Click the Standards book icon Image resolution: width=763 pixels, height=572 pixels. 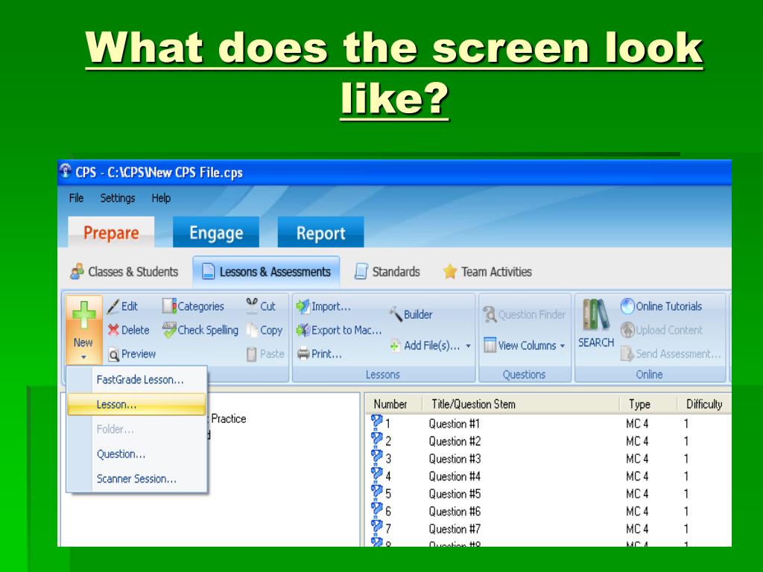coord(361,271)
